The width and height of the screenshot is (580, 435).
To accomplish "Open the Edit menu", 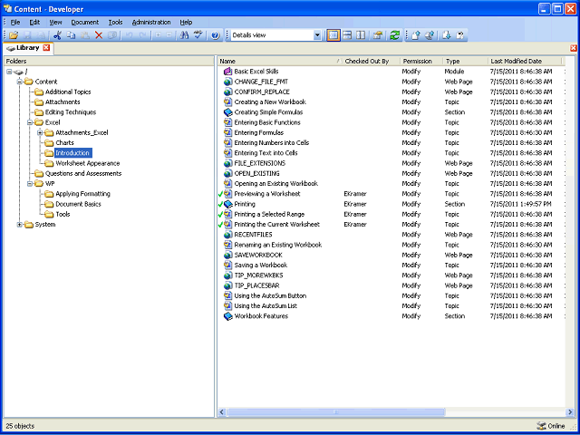I will [34, 22].
